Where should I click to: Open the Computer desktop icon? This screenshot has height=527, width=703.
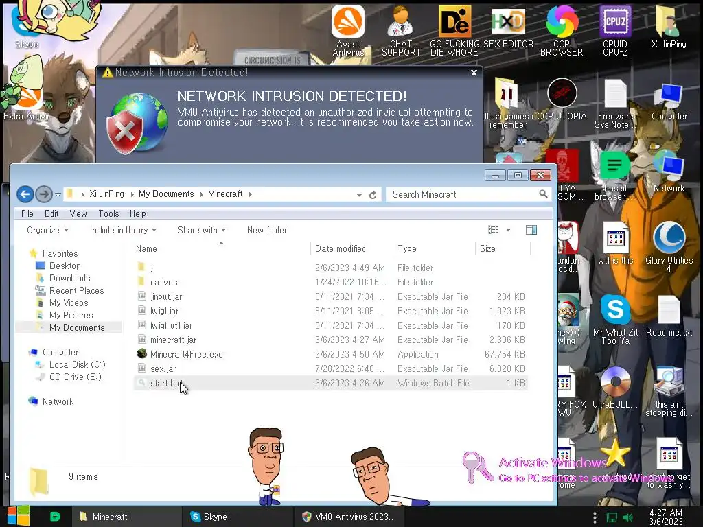coord(669,102)
